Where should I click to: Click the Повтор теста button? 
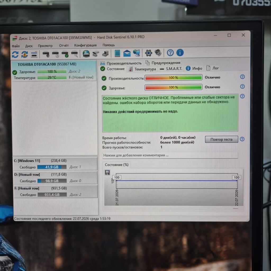[x=222, y=139]
